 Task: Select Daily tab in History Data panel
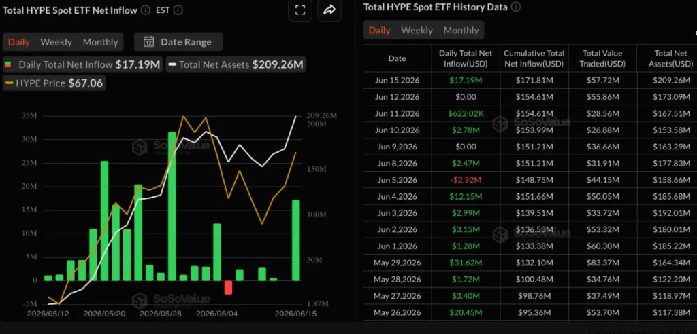click(x=380, y=30)
